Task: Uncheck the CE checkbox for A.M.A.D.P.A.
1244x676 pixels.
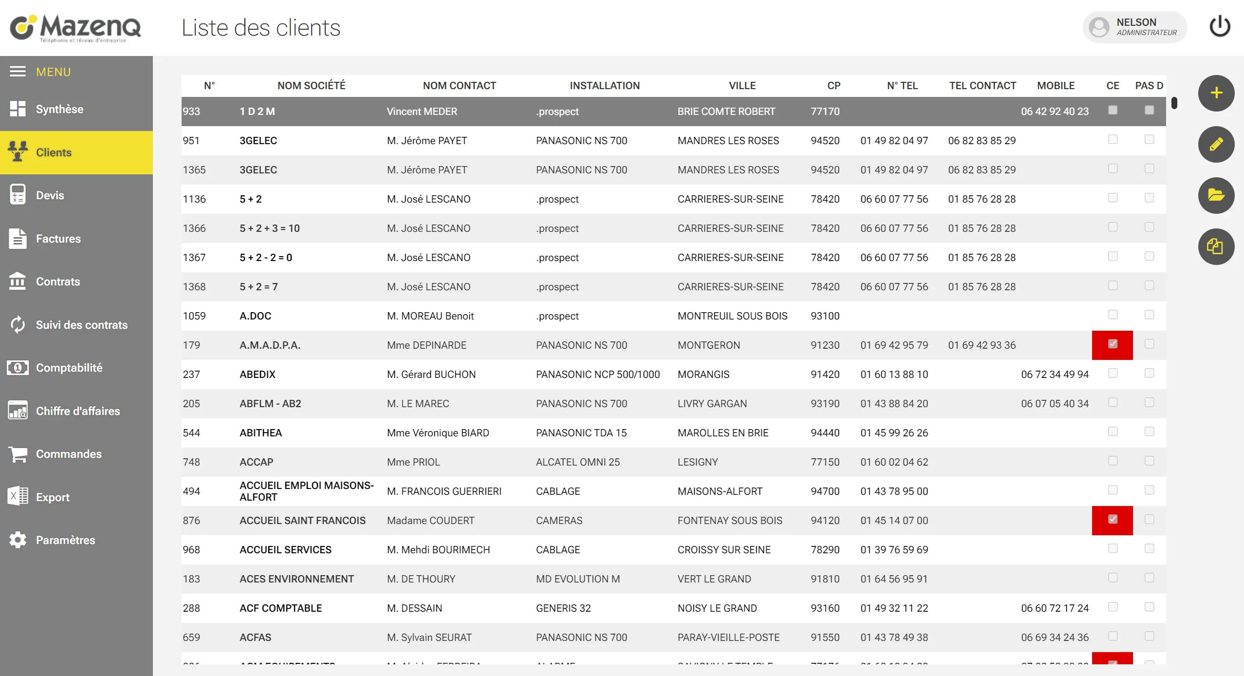Action: coord(1113,344)
